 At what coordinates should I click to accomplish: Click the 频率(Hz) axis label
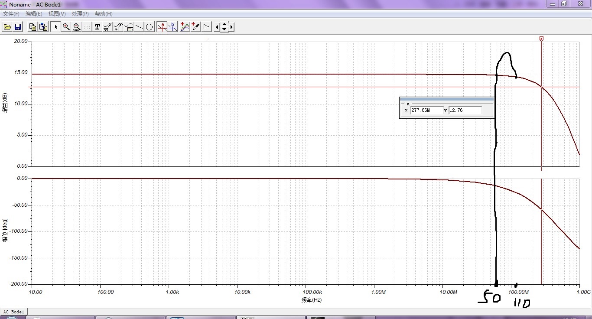(x=311, y=299)
